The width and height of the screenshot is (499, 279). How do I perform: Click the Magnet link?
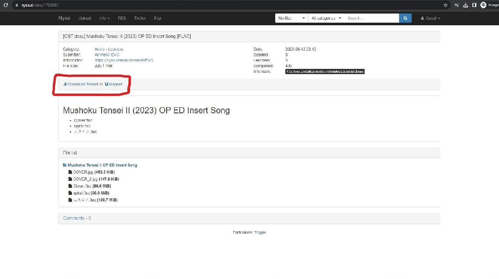tap(113, 84)
